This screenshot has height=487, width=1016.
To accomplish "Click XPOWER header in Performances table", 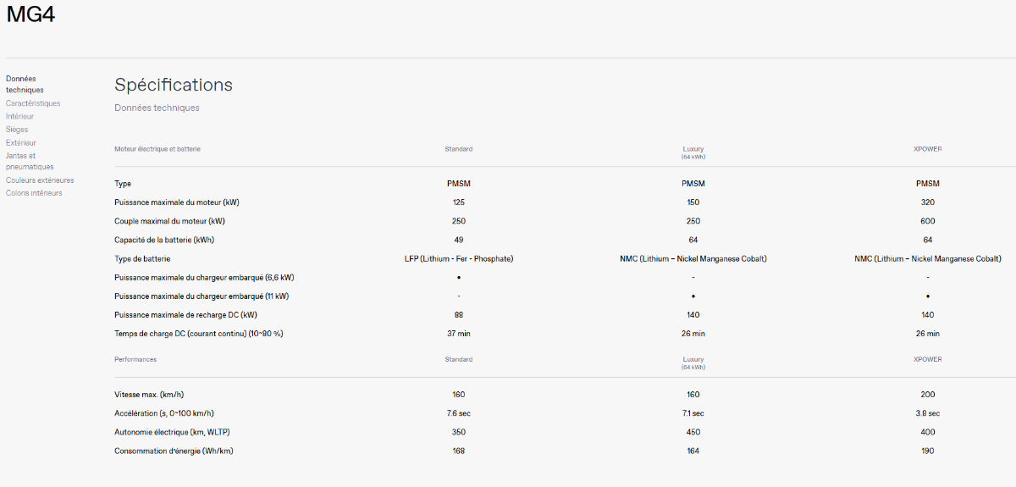I will (928, 360).
